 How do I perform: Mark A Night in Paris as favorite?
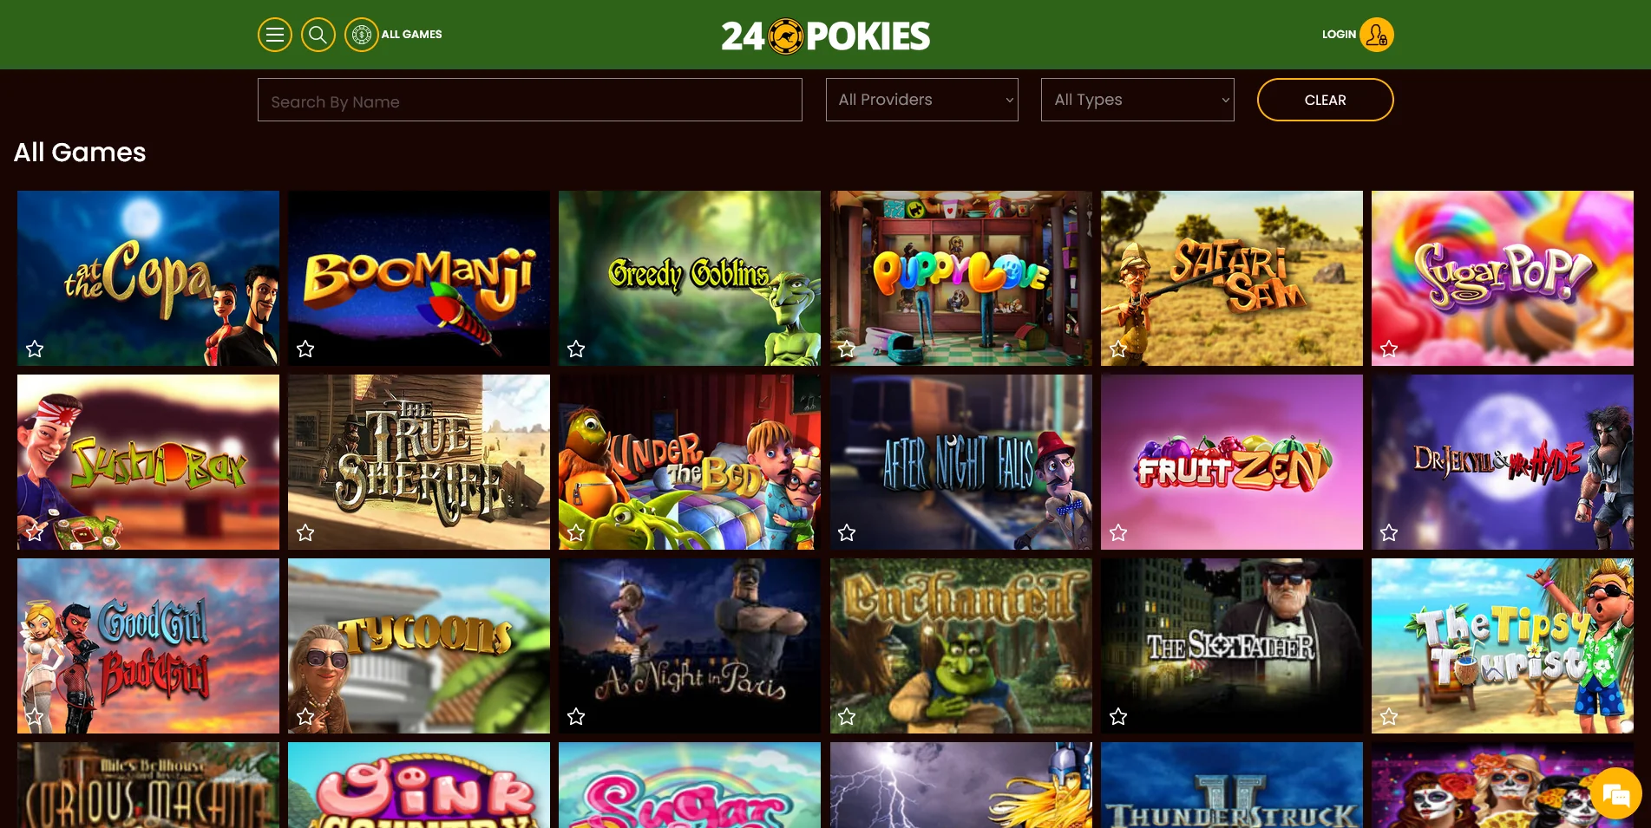(576, 717)
